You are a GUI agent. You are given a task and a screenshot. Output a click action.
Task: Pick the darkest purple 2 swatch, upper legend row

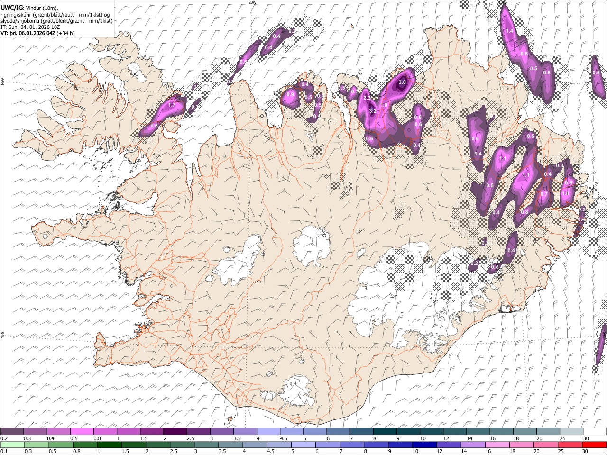(x=175, y=431)
